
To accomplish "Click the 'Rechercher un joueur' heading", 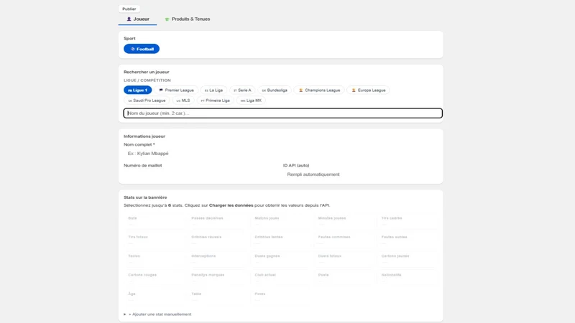I will coord(147,72).
